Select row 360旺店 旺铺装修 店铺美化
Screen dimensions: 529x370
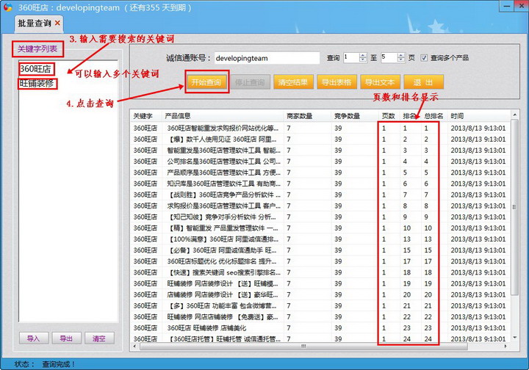[320, 328]
